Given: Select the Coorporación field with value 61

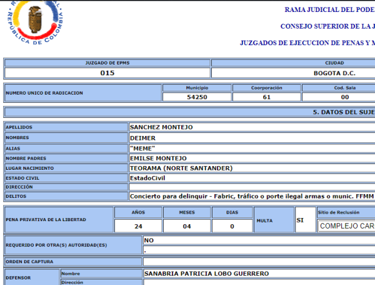Looking at the screenshot, I should tap(266, 97).
